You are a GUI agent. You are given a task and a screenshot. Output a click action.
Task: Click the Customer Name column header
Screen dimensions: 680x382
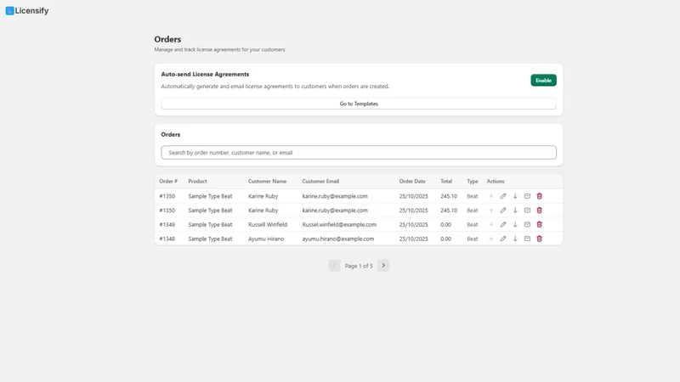point(267,182)
